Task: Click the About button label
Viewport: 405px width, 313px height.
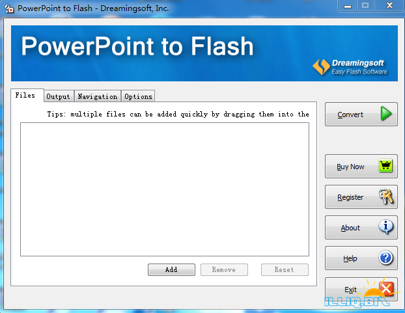Action: (350, 228)
